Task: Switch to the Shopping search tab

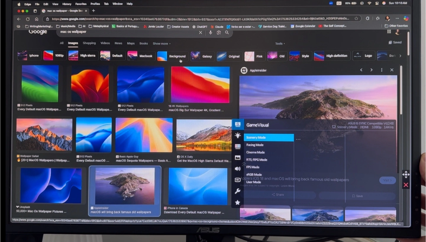Action: 89,43
